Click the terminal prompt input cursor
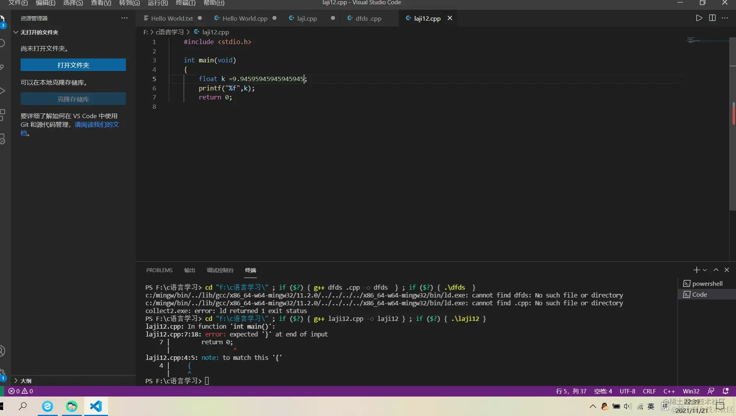This screenshot has width=736, height=416. (207, 381)
